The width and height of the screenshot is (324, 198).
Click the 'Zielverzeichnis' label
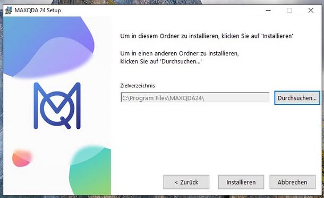click(x=138, y=86)
